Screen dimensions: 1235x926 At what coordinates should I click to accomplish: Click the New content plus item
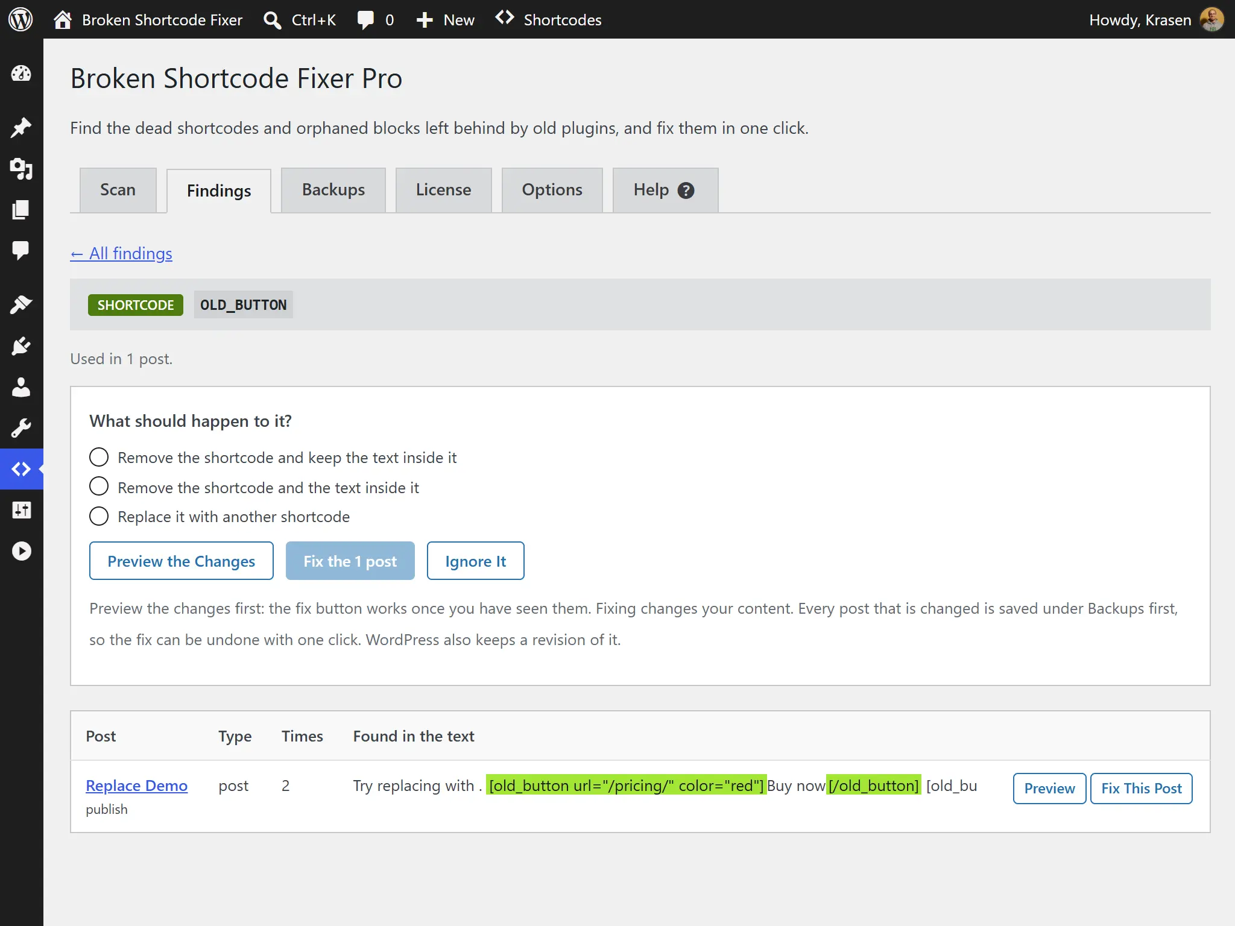pyautogui.click(x=445, y=19)
